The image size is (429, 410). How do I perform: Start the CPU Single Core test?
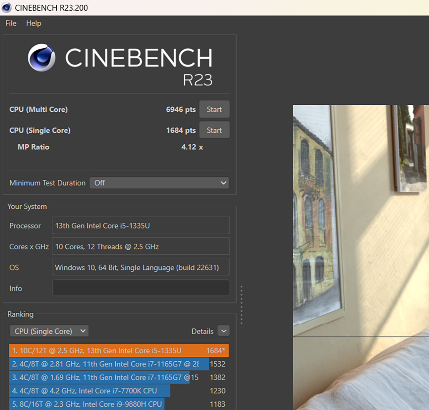pyautogui.click(x=214, y=130)
